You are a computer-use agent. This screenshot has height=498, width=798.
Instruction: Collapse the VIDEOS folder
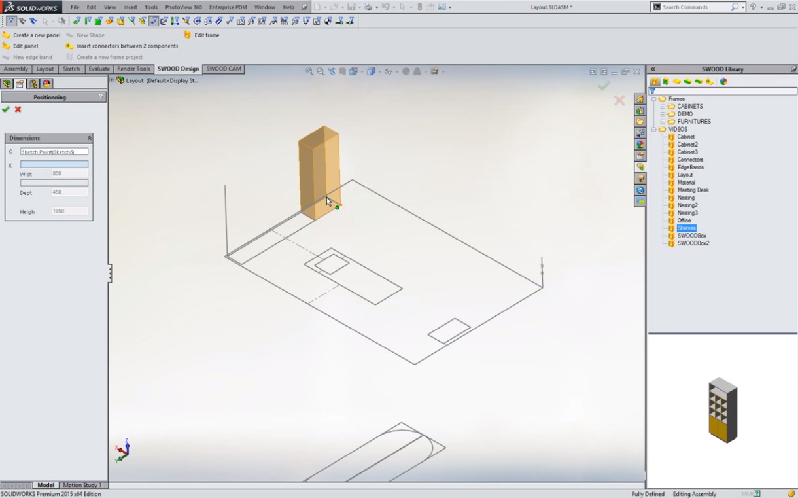pos(654,130)
